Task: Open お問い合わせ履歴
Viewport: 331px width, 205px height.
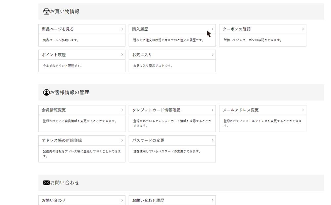Action: [x=149, y=200]
